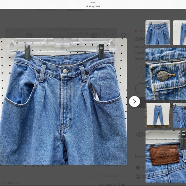Favorite the item with the heart icon
Viewport: 186px width, 186px height.
pos(123,35)
